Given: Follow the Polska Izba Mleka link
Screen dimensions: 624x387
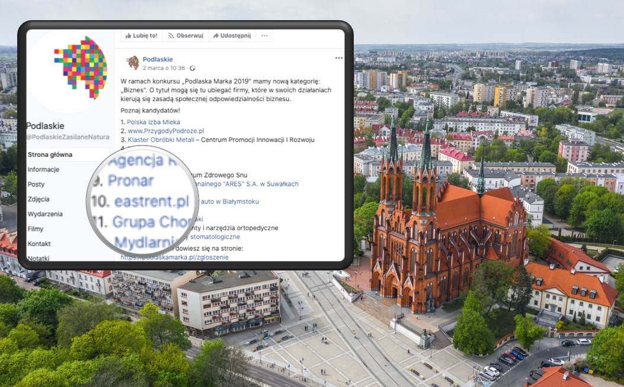Looking at the screenshot, I should [x=153, y=122].
